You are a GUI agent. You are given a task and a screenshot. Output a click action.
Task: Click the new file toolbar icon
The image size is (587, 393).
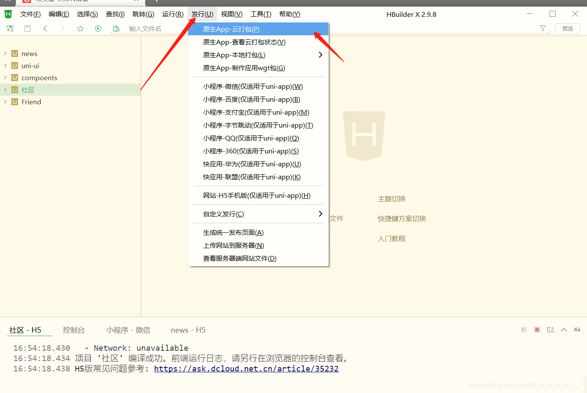[10, 28]
